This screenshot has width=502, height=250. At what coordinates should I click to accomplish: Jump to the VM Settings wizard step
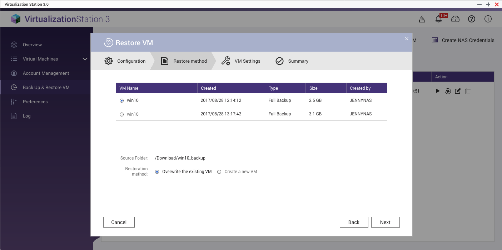[241, 61]
